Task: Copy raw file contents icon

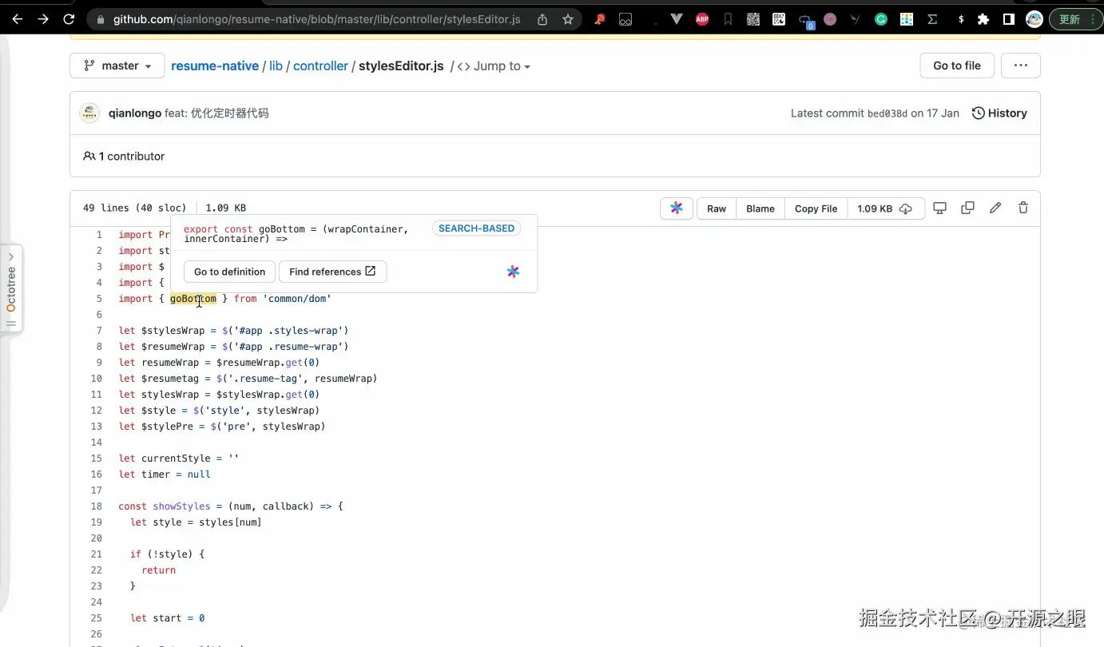Action: click(967, 208)
